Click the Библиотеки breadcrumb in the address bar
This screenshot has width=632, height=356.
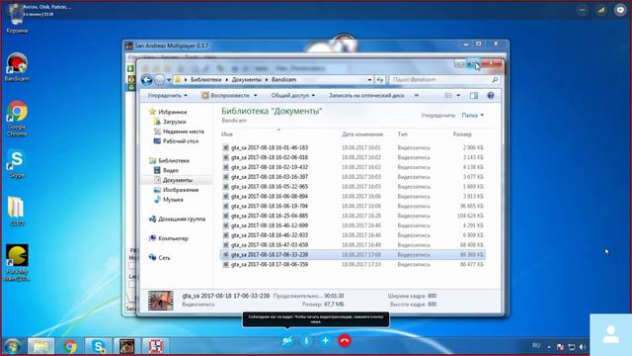click(x=206, y=80)
